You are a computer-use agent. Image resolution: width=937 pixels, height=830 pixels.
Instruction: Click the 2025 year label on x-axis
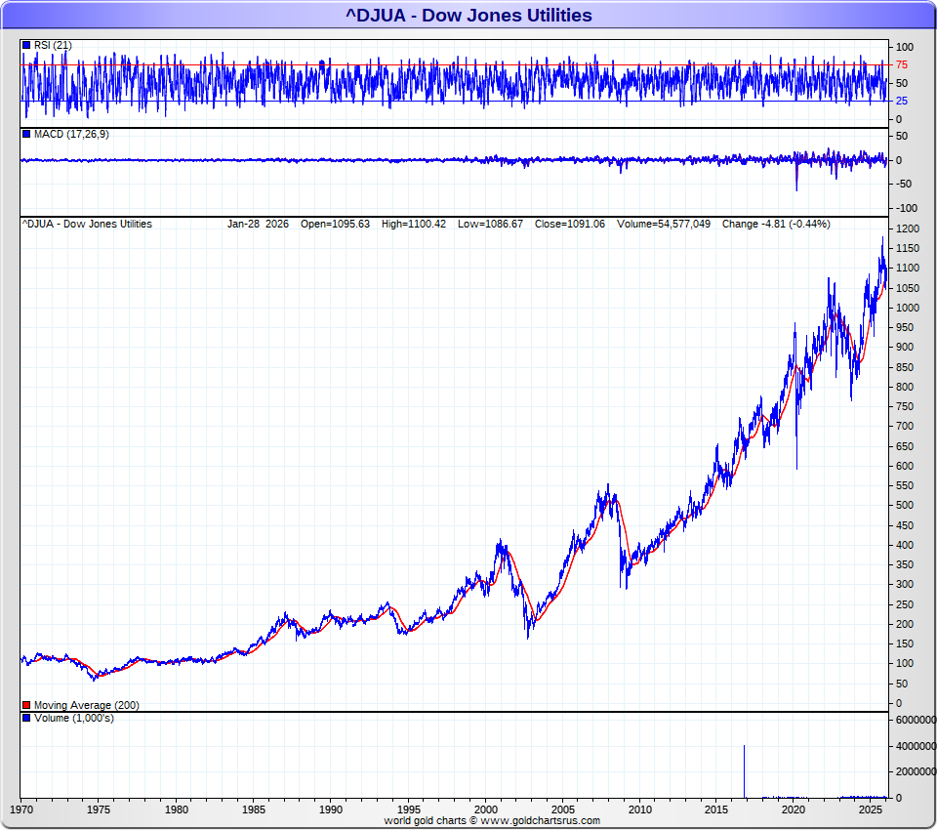coord(871,809)
